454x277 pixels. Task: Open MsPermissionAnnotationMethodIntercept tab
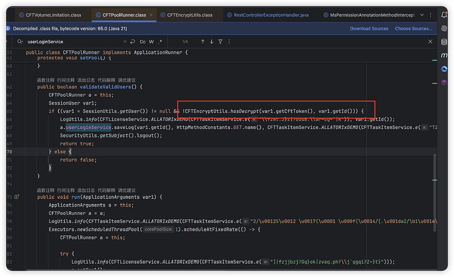tap(369, 15)
